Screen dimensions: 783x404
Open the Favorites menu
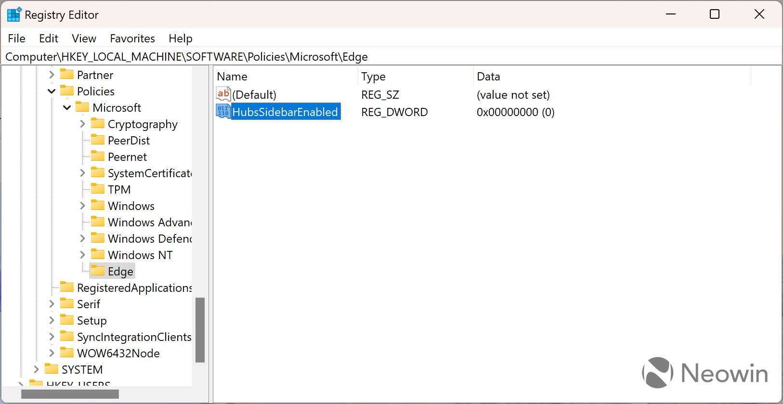pyautogui.click(x=132, y=38)
